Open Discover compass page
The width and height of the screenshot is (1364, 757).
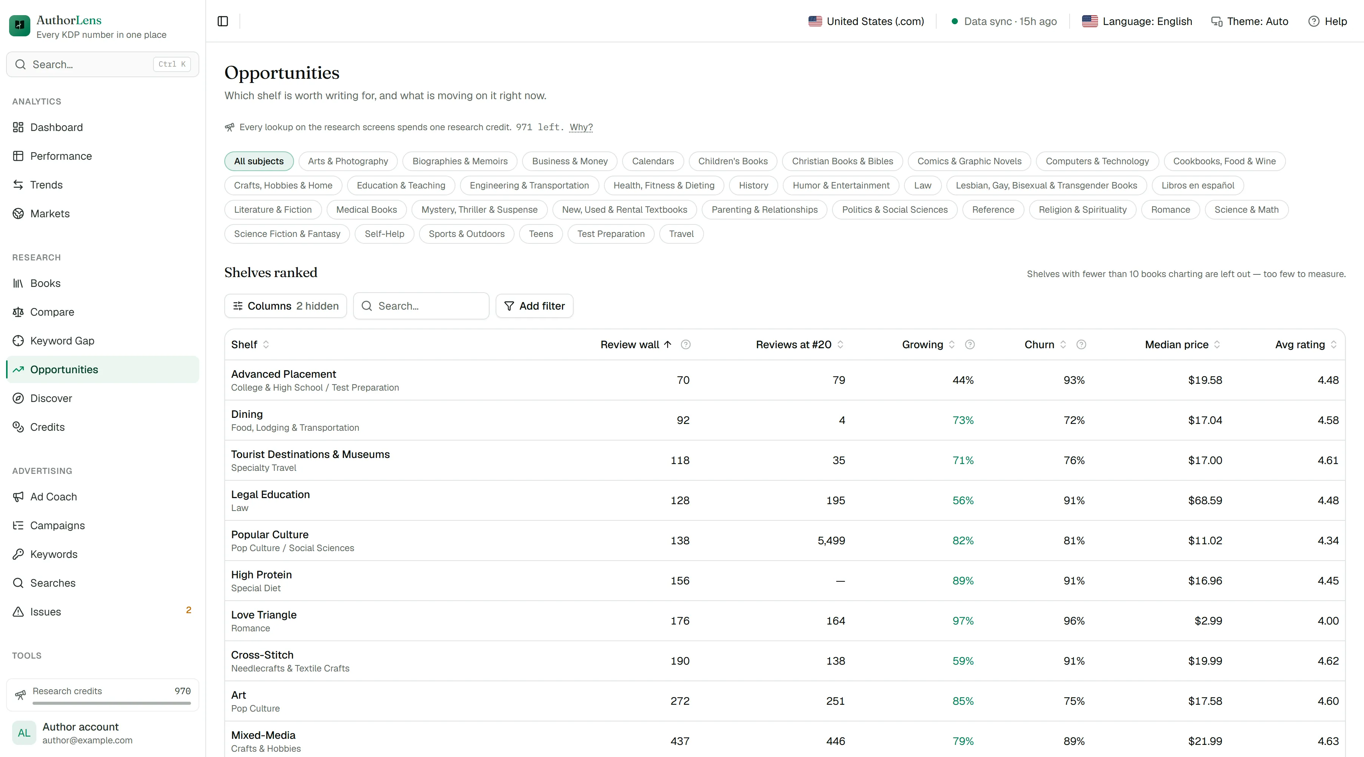[x=103, y=398]
